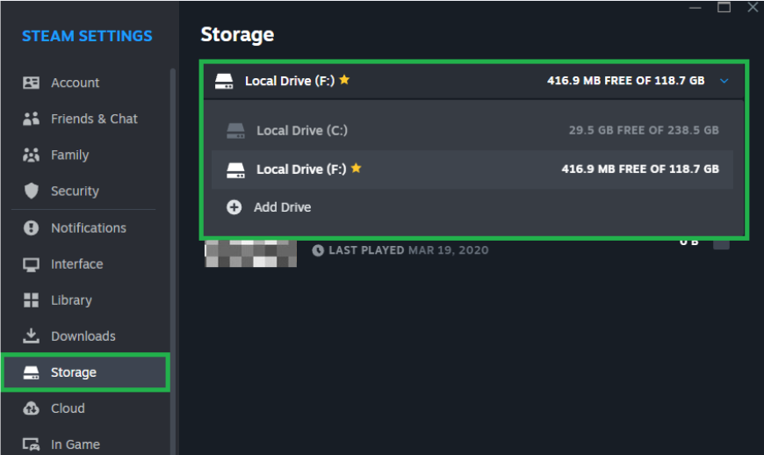Click the pixelated game thumbnail
The height and width of the screenshot is (455, 764).
click(250, 252)
